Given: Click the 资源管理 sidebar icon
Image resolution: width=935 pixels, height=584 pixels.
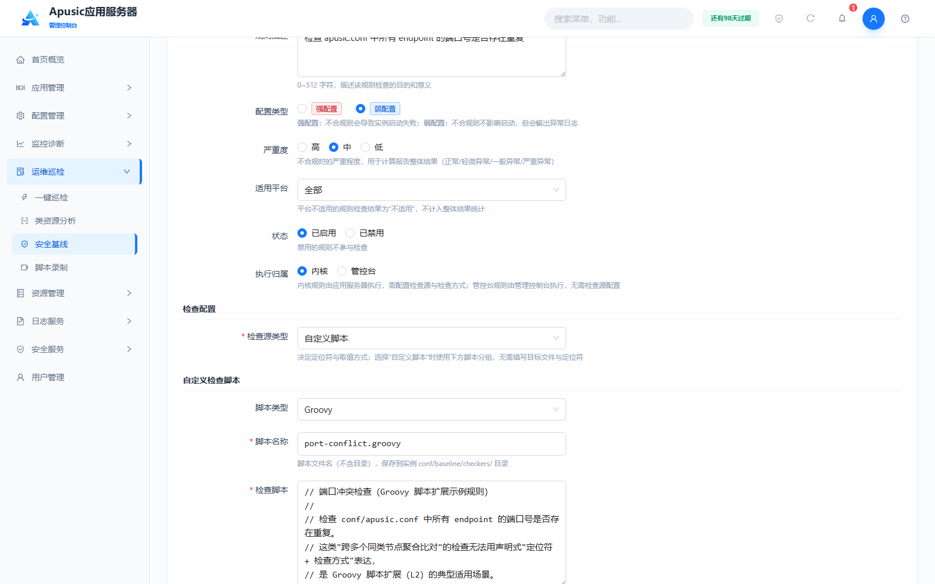Looking at the screenshot, I should [x=20, y=293].
